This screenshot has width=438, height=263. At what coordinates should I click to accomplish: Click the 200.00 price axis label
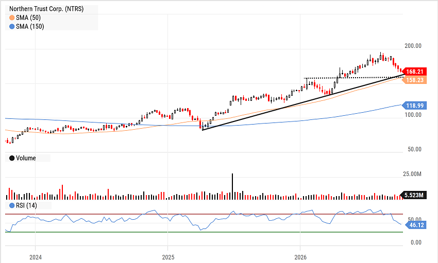pyautogui.click(x=413, y=46)
